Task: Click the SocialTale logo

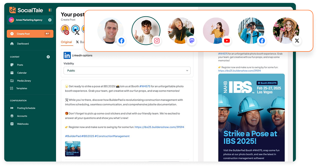Action: 26,10
